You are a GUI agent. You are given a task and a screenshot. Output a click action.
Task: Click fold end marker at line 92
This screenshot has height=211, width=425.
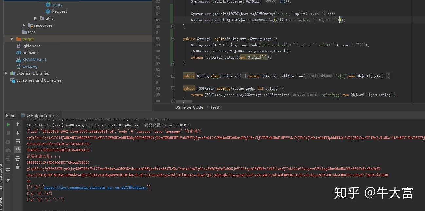point(173,64)
